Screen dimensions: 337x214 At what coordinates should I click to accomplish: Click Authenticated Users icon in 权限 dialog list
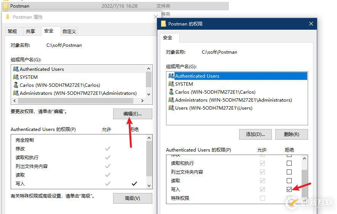pos(171,76)
